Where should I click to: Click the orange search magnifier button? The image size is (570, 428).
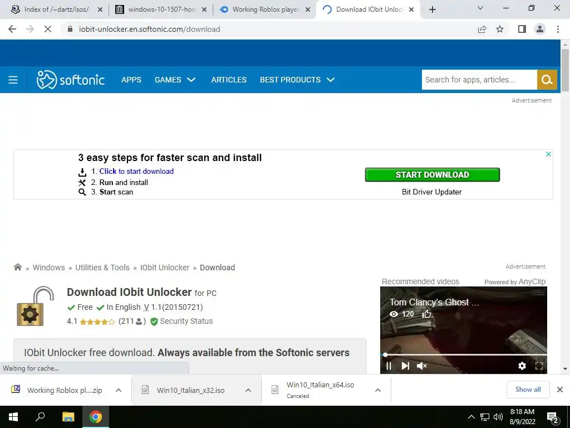click(x=547, y=80)
